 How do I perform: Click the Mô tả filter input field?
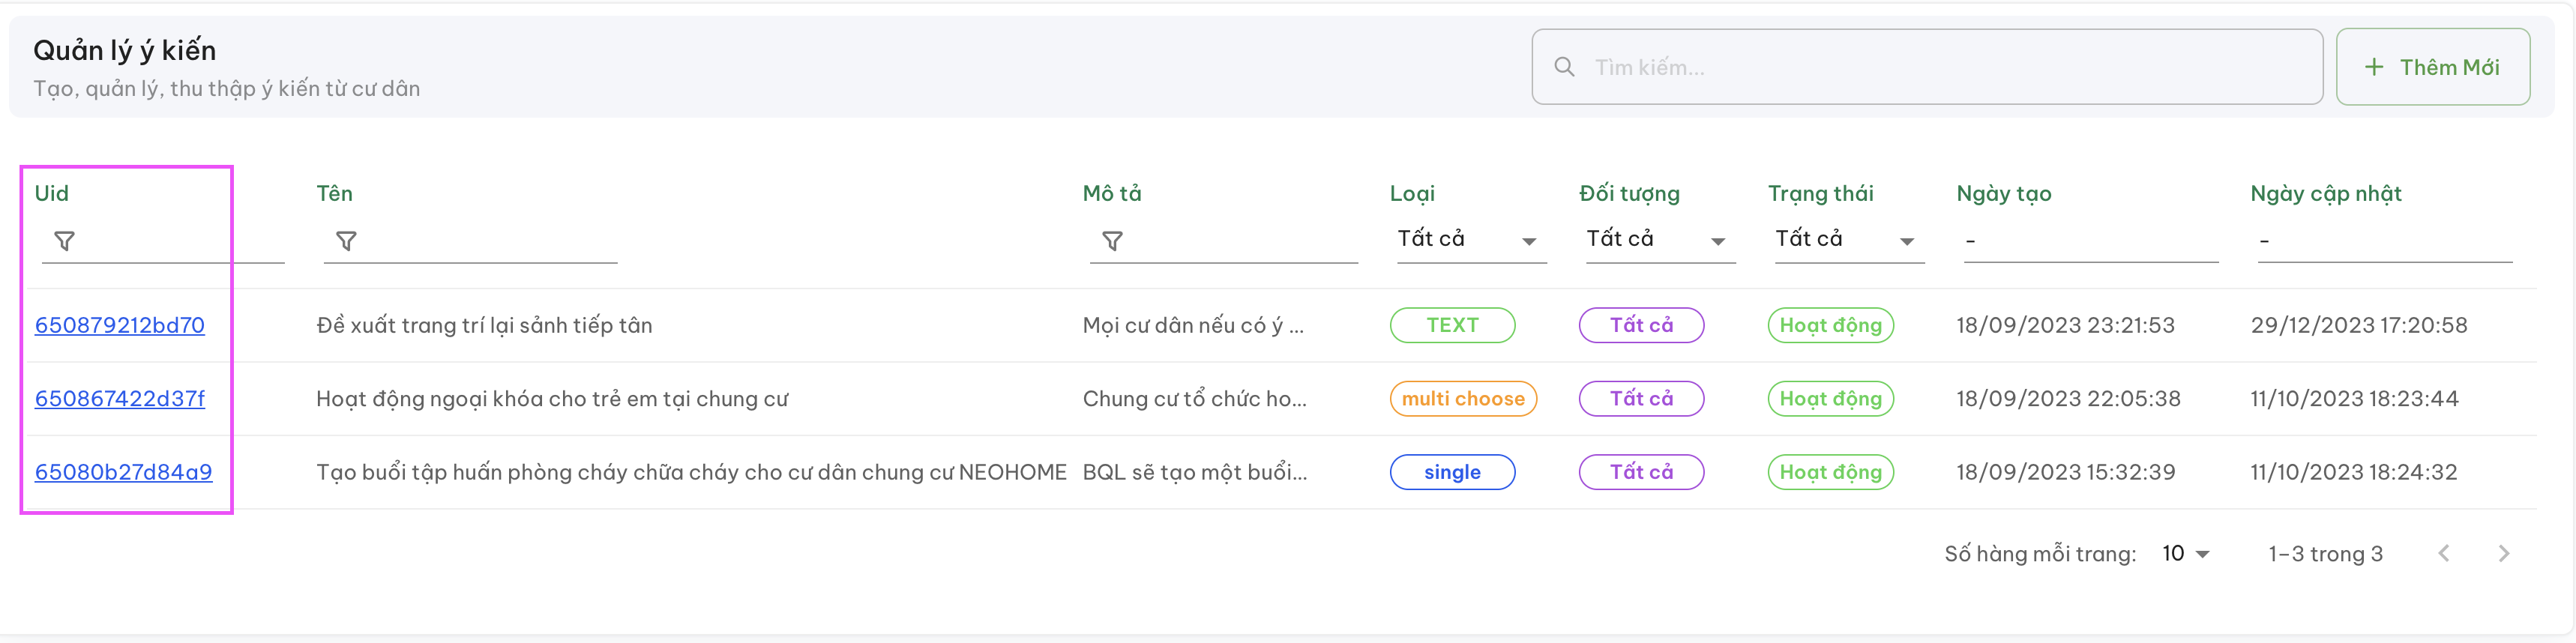pos(1224,241)
